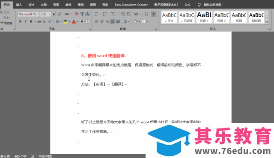
Task: Align text right
Action: [107, 21]
